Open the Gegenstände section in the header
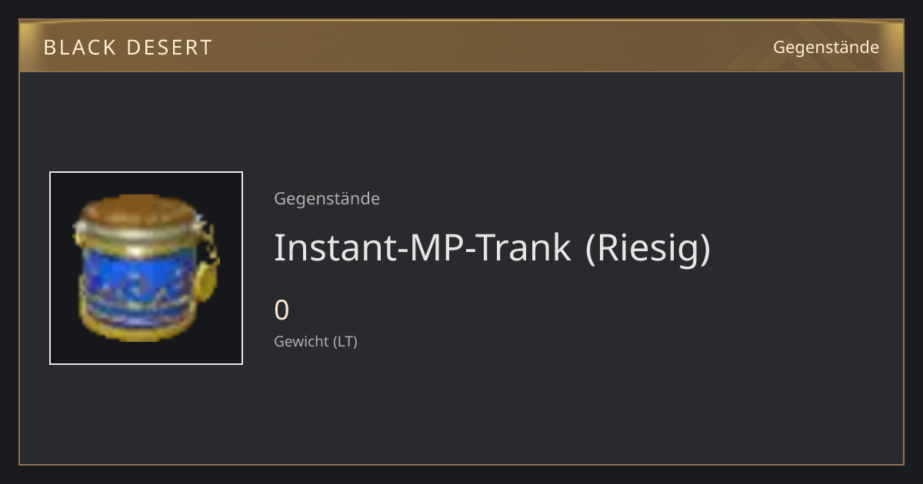This screenshot has width=923, height=484. (x=825, y=47)
